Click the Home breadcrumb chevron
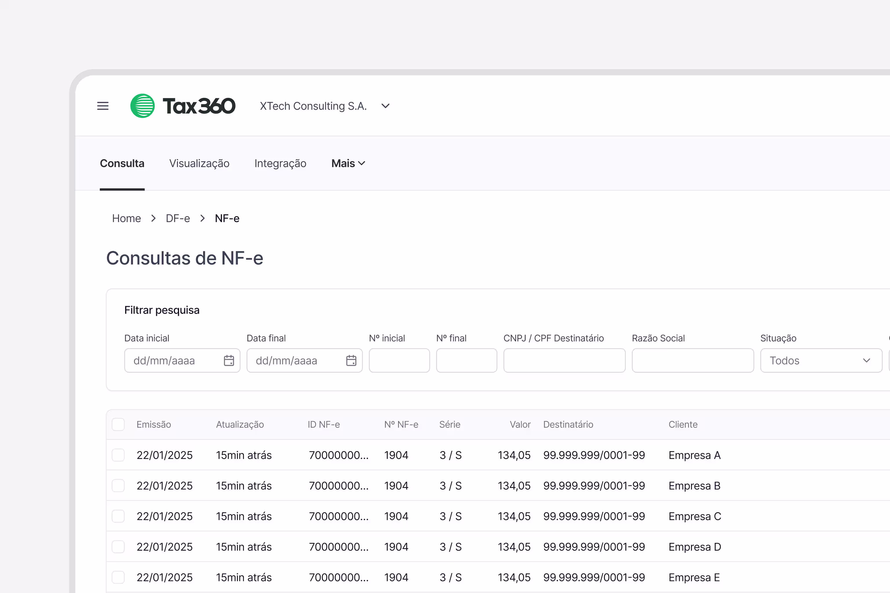Viewport: 890px width, 593px height. click(153, 218)
